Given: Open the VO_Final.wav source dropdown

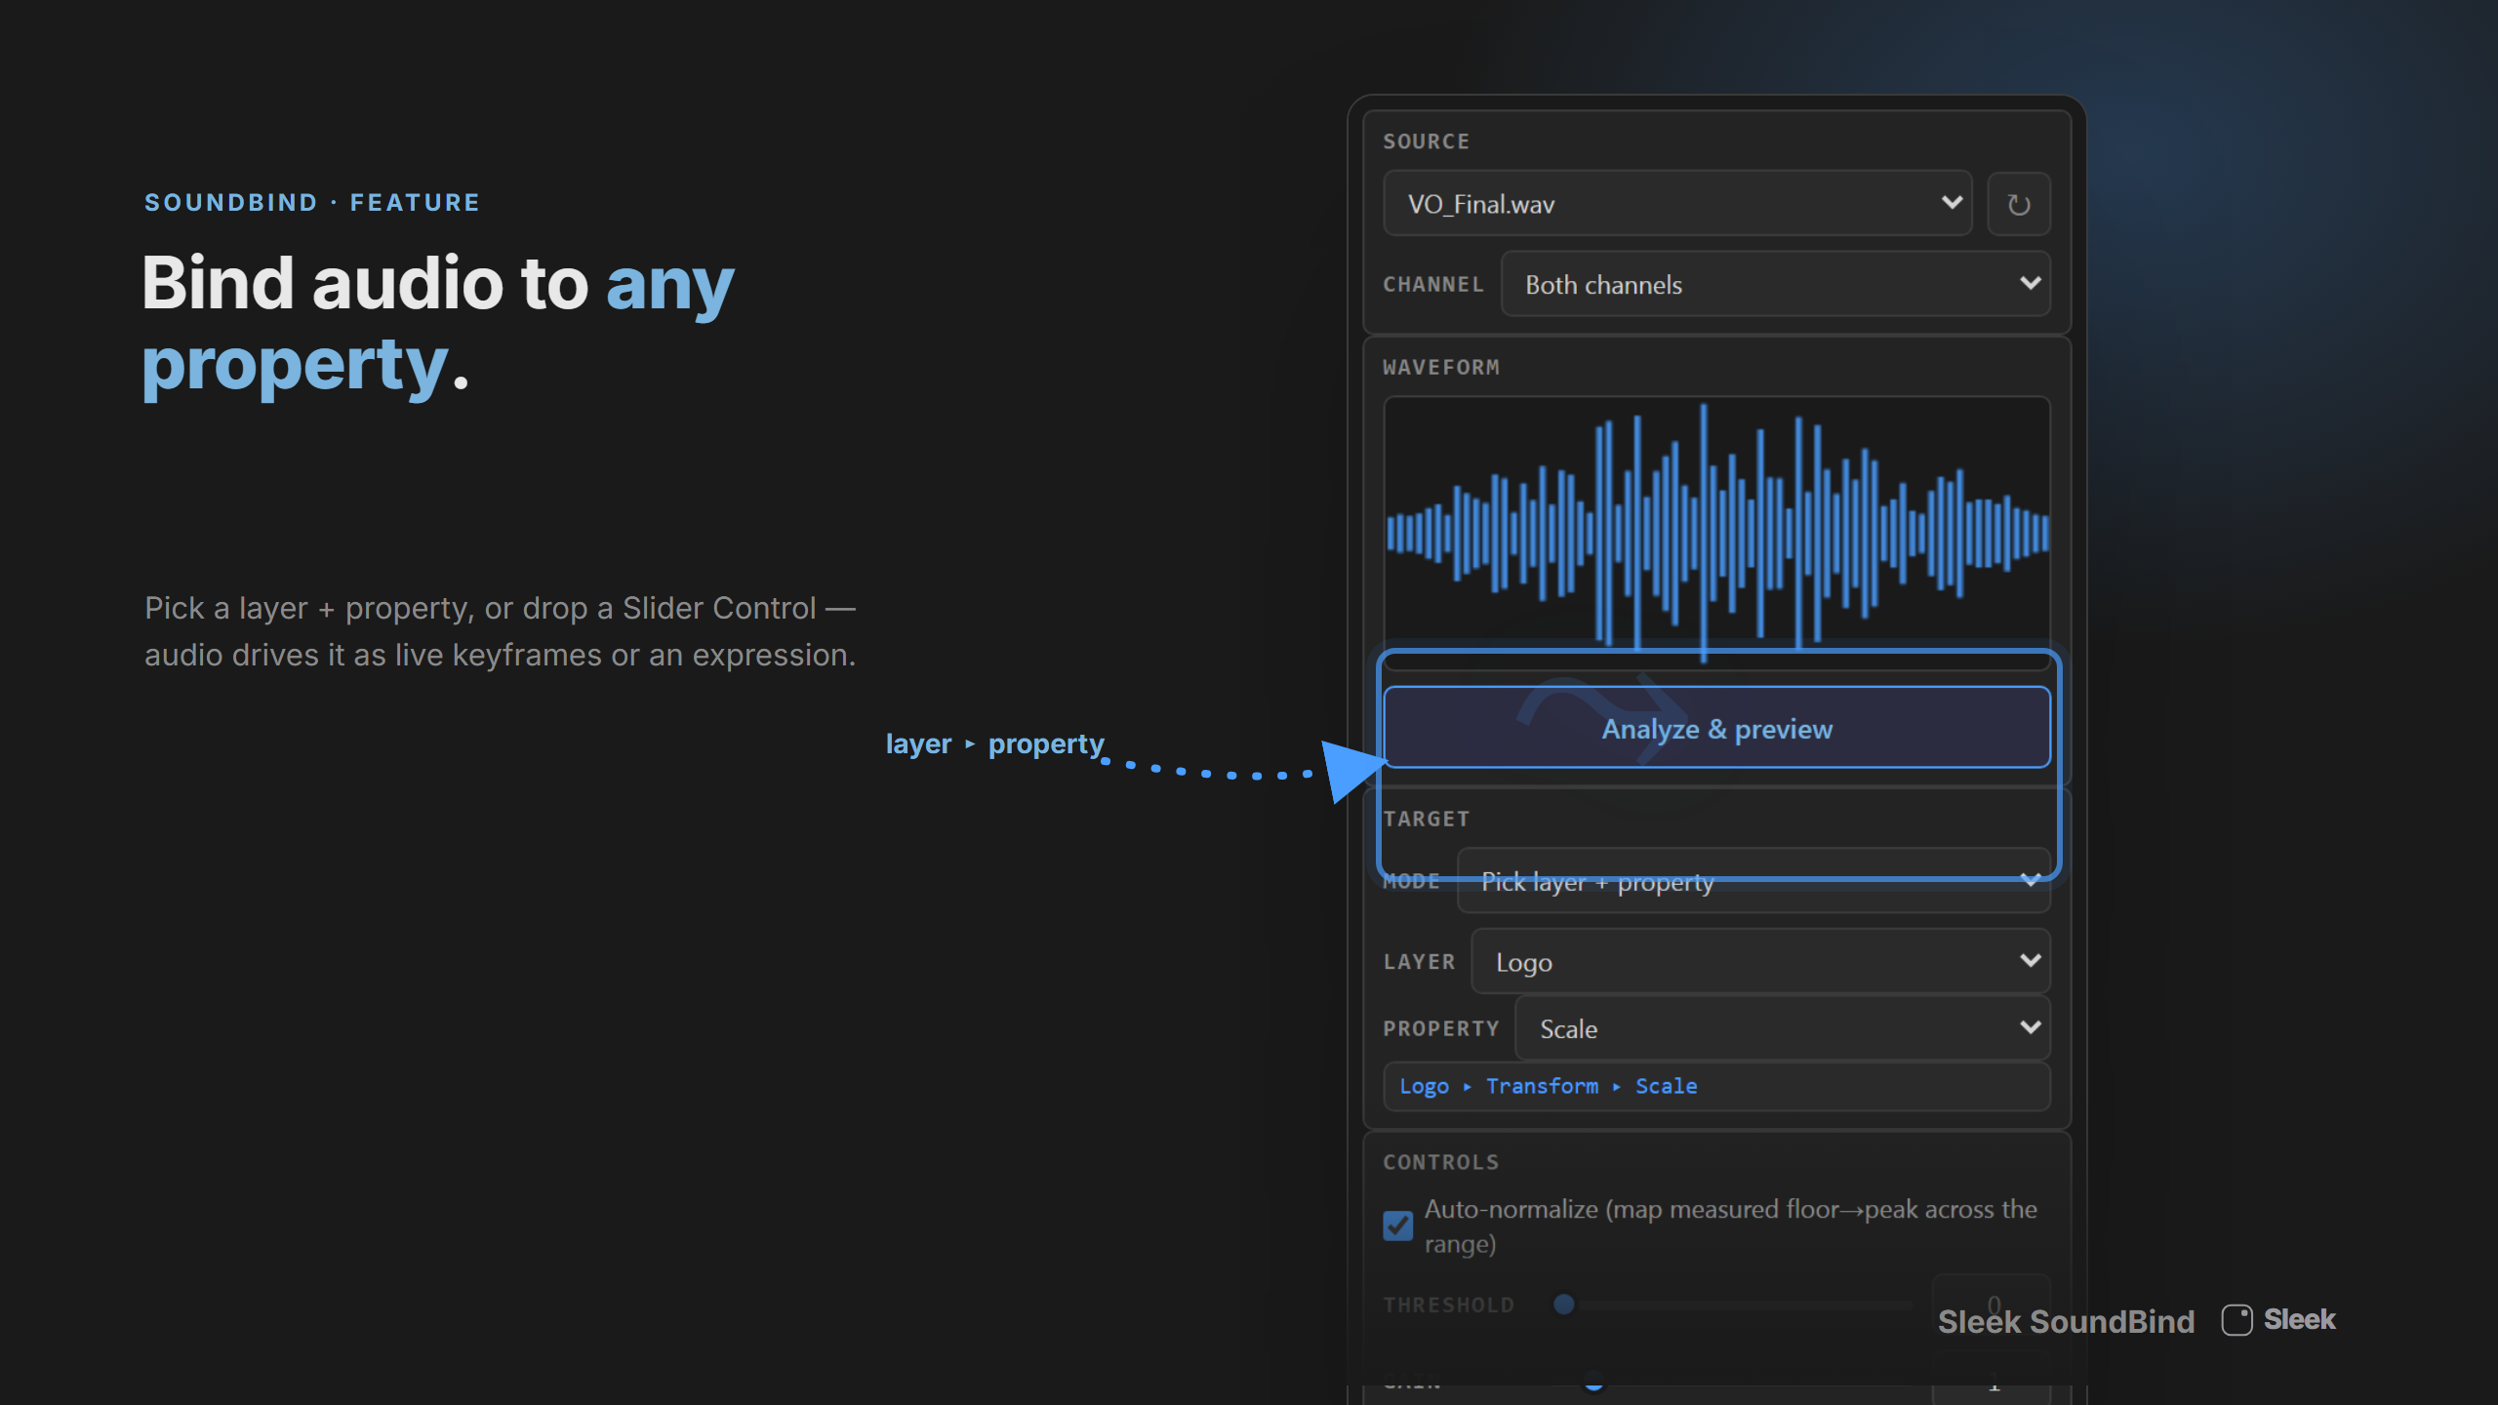Looking at the screenshot, I should pyautogui.click(x=1677, y=204).
